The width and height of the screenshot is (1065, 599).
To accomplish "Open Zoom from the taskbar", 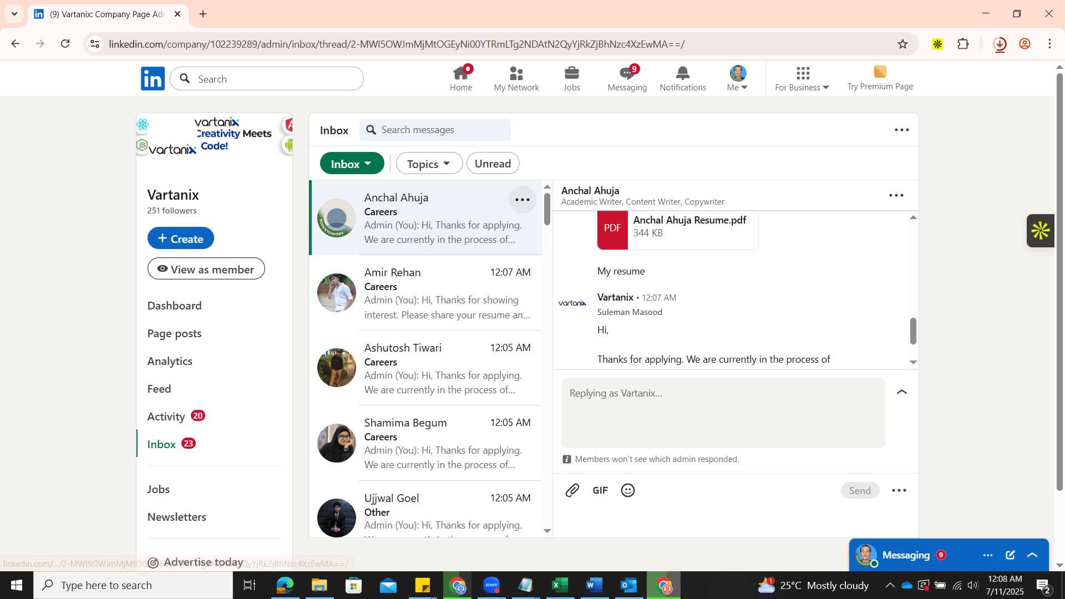I will 491,585.
